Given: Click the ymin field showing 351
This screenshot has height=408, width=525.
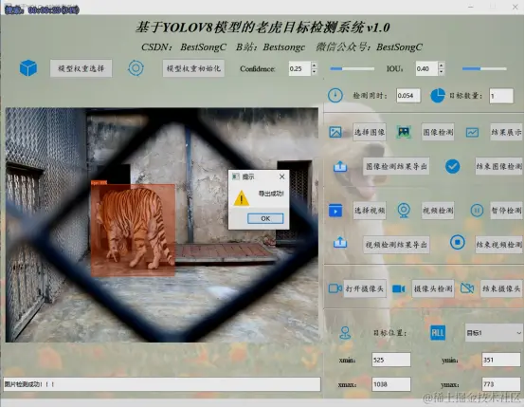Looking at the screenshot, I should click(x=501, y=360).
